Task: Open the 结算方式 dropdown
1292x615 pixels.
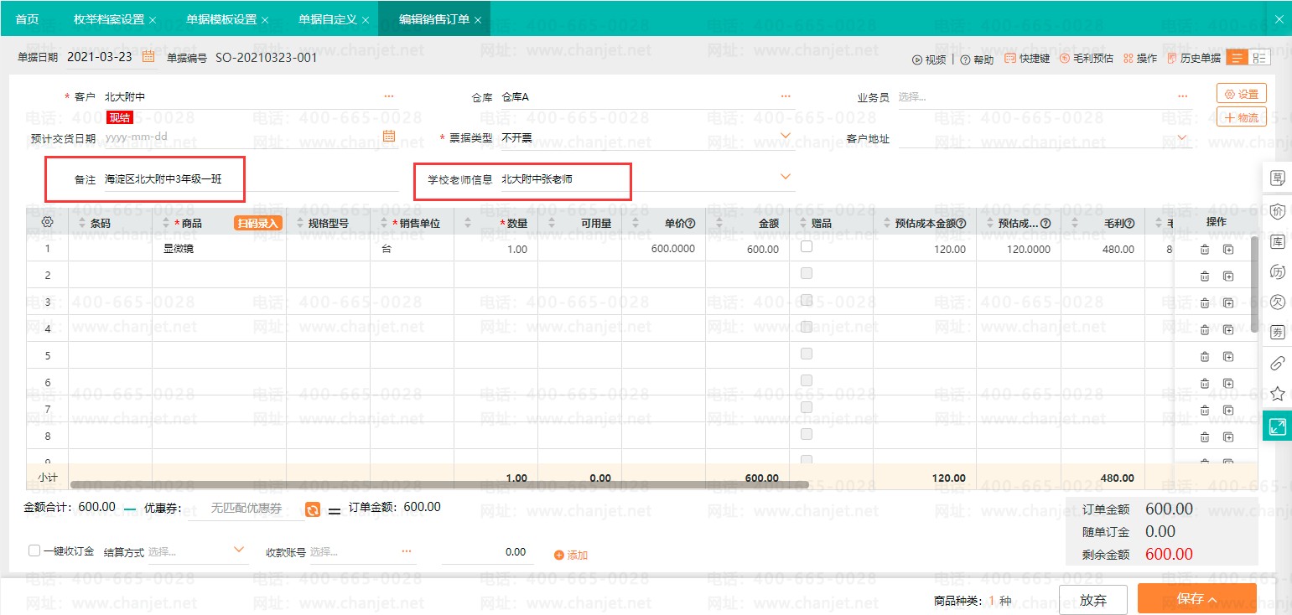Action: click(239, 550)
